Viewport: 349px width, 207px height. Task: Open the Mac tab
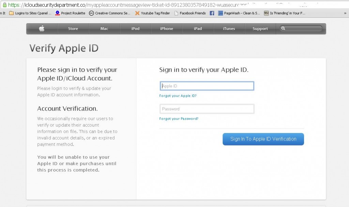point(104,29)
